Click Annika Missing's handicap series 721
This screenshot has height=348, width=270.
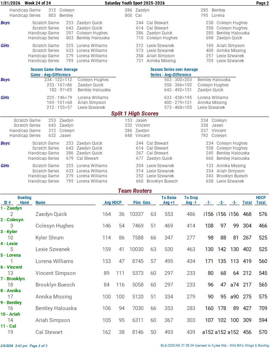coord(156,61)
